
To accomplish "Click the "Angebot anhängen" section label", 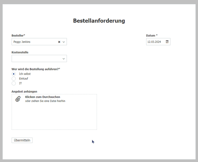I will (x=24, y=91).
